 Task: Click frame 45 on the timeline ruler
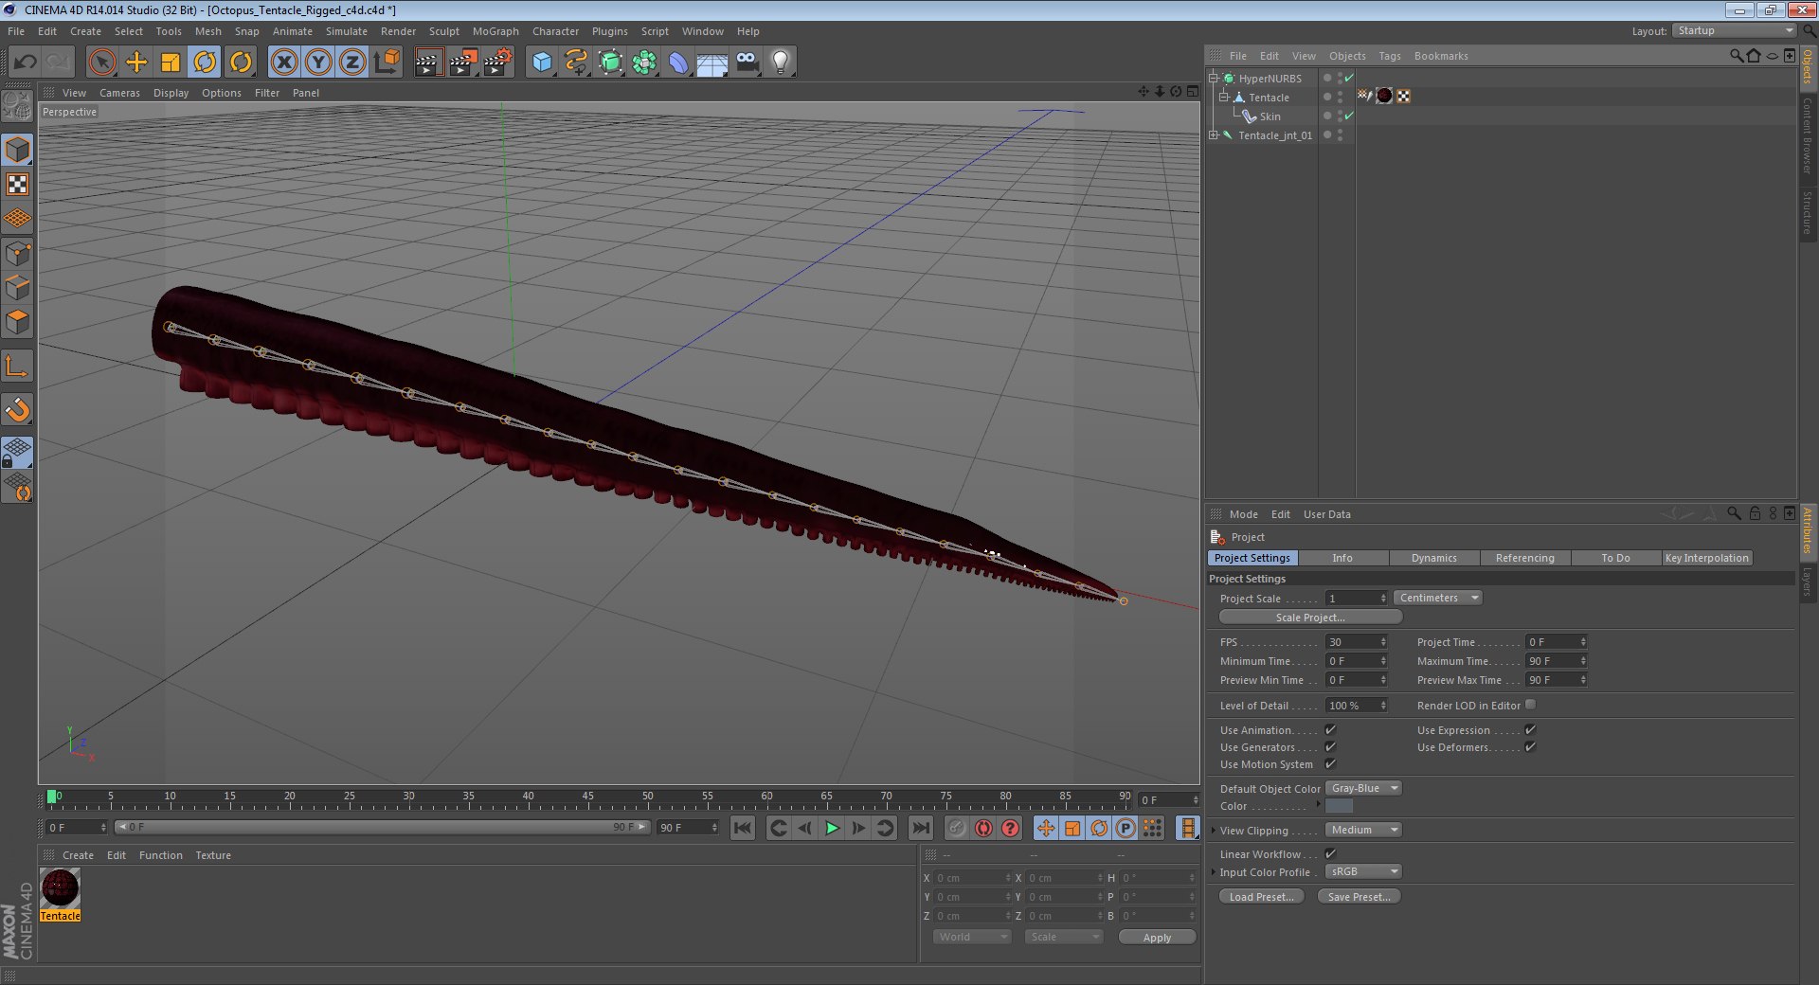(x=588, y=797)
